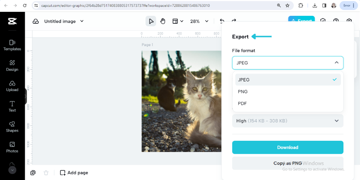Open the browser profile avatar
The width and height of the screenshot is (360, 180).
tap(334, 5)
